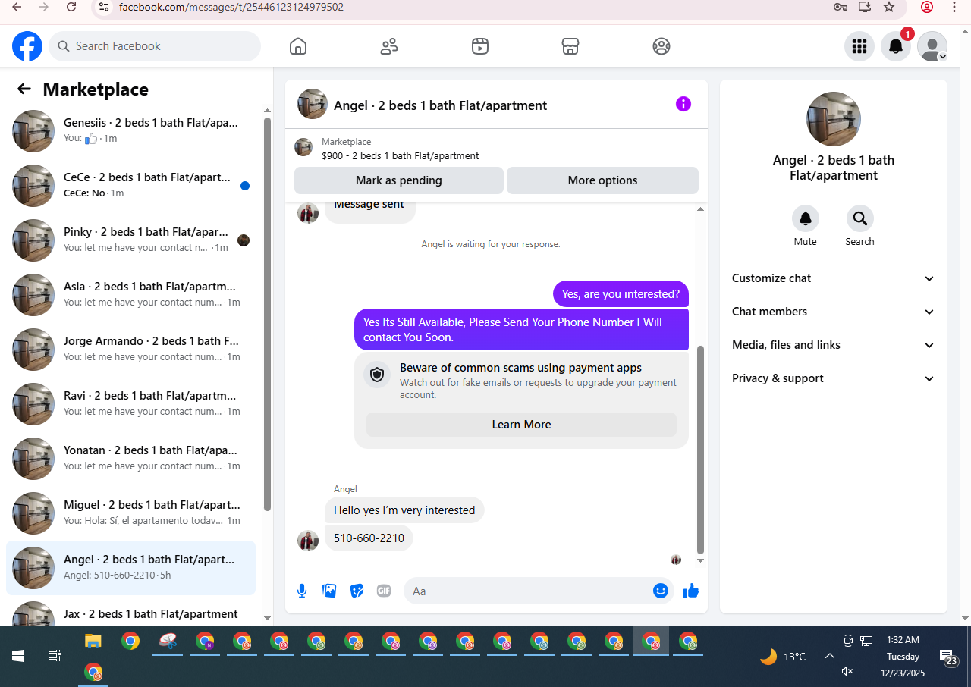Click the Search Facebook field
971x687 pixels.
tap(155, 46)
